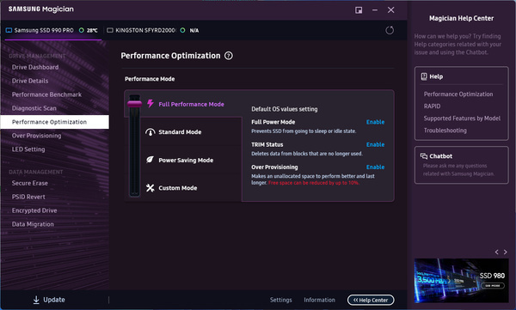Select Custom Mode option

click(x=178, y=188)
